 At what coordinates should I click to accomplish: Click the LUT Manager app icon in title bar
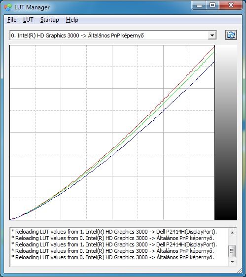[x=7, y=7]
